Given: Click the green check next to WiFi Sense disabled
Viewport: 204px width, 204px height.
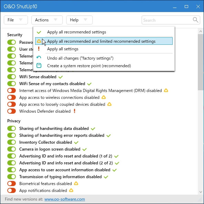Looking at the screenshot, I should point(61,77).
